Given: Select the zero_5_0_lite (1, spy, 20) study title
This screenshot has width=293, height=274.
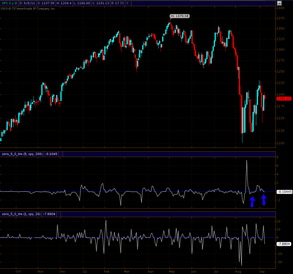Looking at the screenshot, I should [21, 214].
